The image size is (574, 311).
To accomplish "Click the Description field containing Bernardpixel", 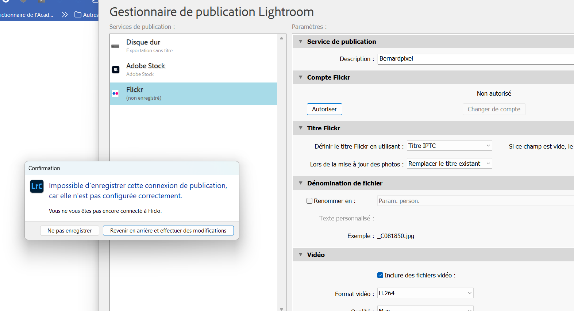I will click(474, 59).
